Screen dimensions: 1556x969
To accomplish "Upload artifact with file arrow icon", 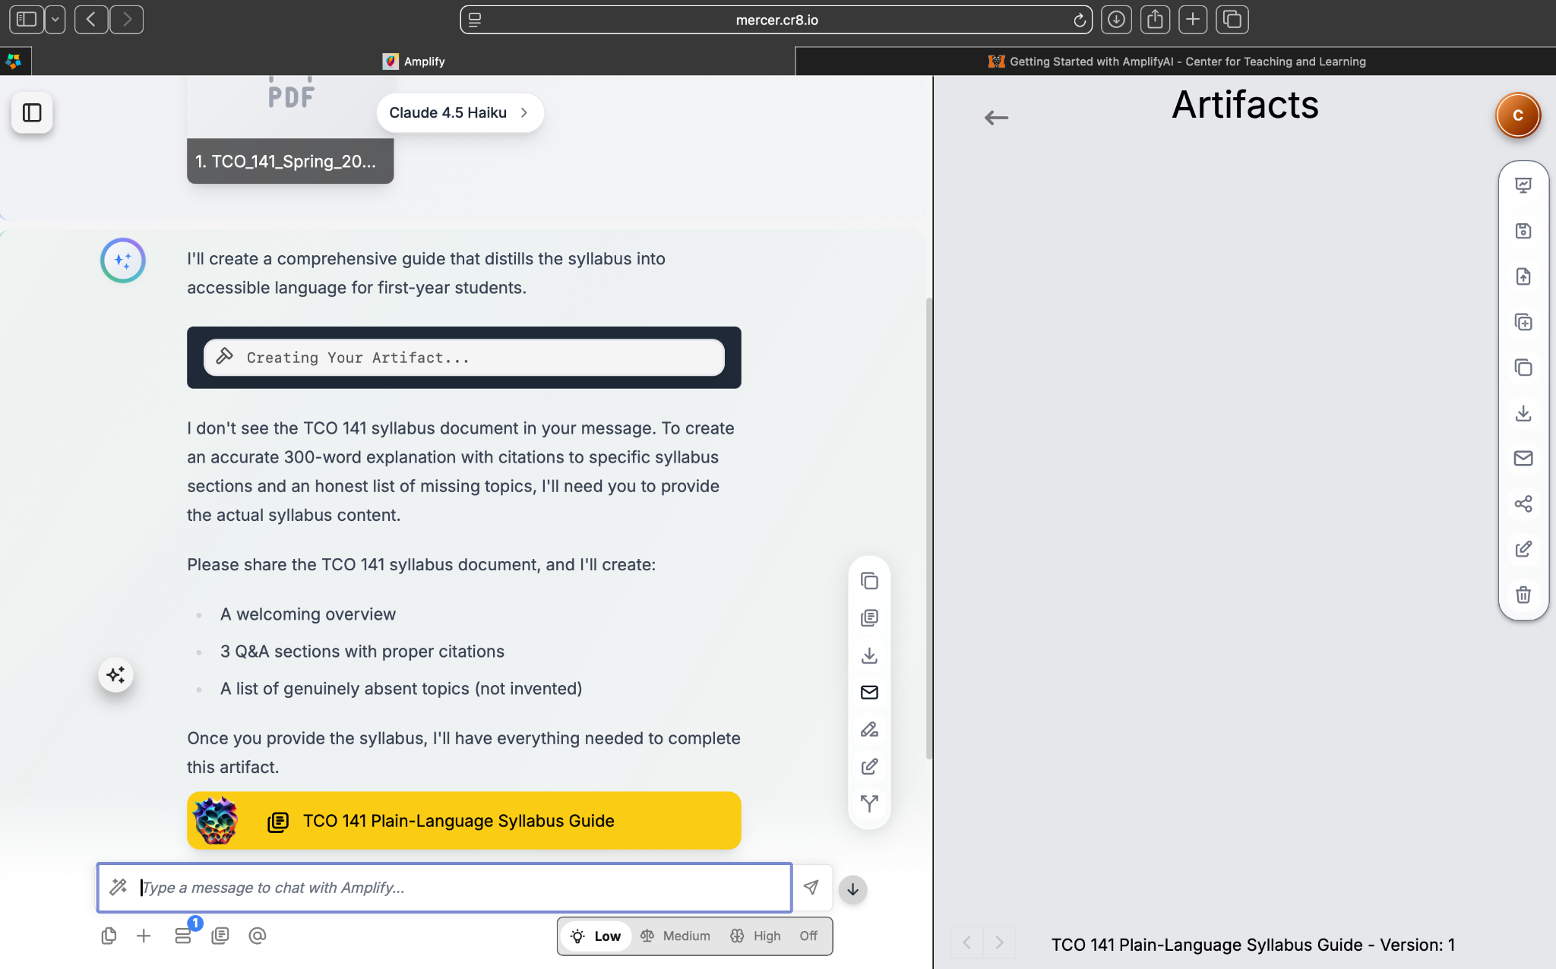I will 1523,276.
